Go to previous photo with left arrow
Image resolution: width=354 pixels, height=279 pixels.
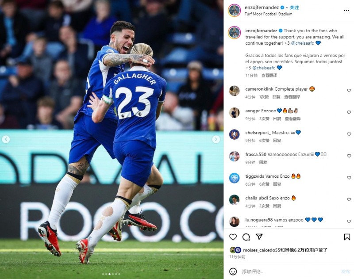point(6,139)
